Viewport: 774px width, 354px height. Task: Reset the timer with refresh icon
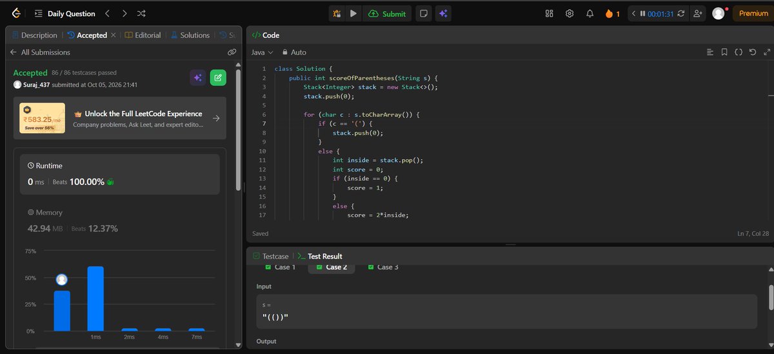681,14
